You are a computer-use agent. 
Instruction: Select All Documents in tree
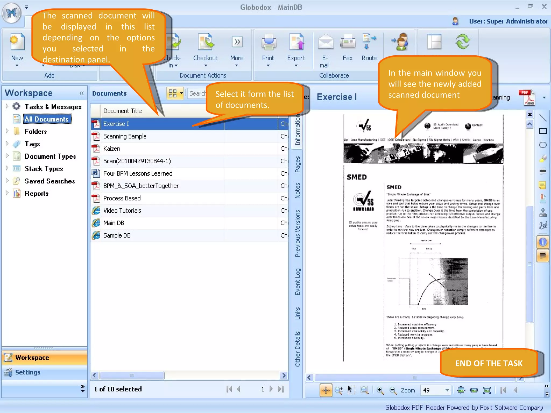click(x=47, y=119)
